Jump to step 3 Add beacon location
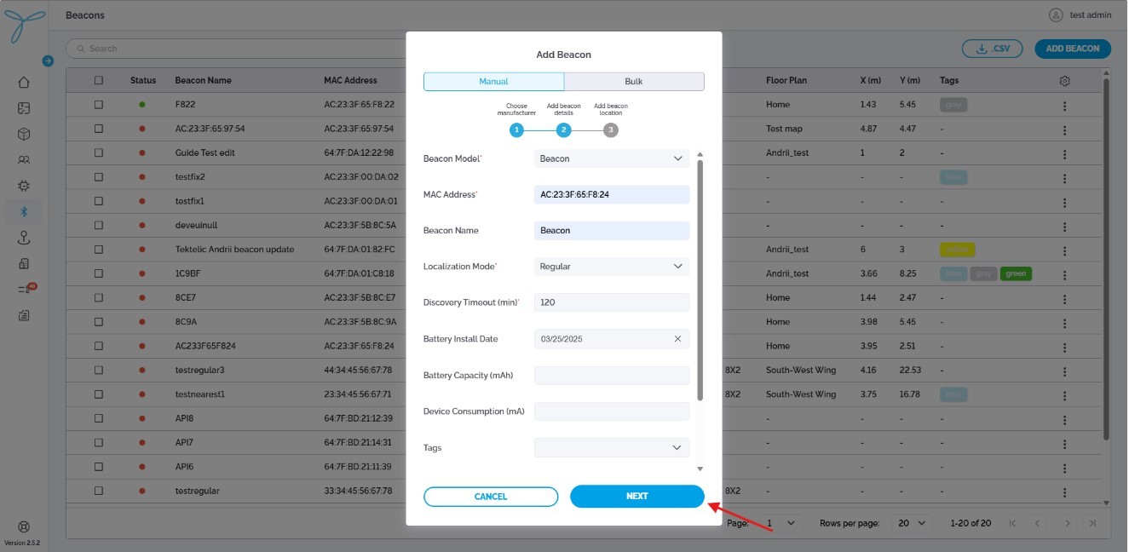1129x552 pixels. point(611,130)
